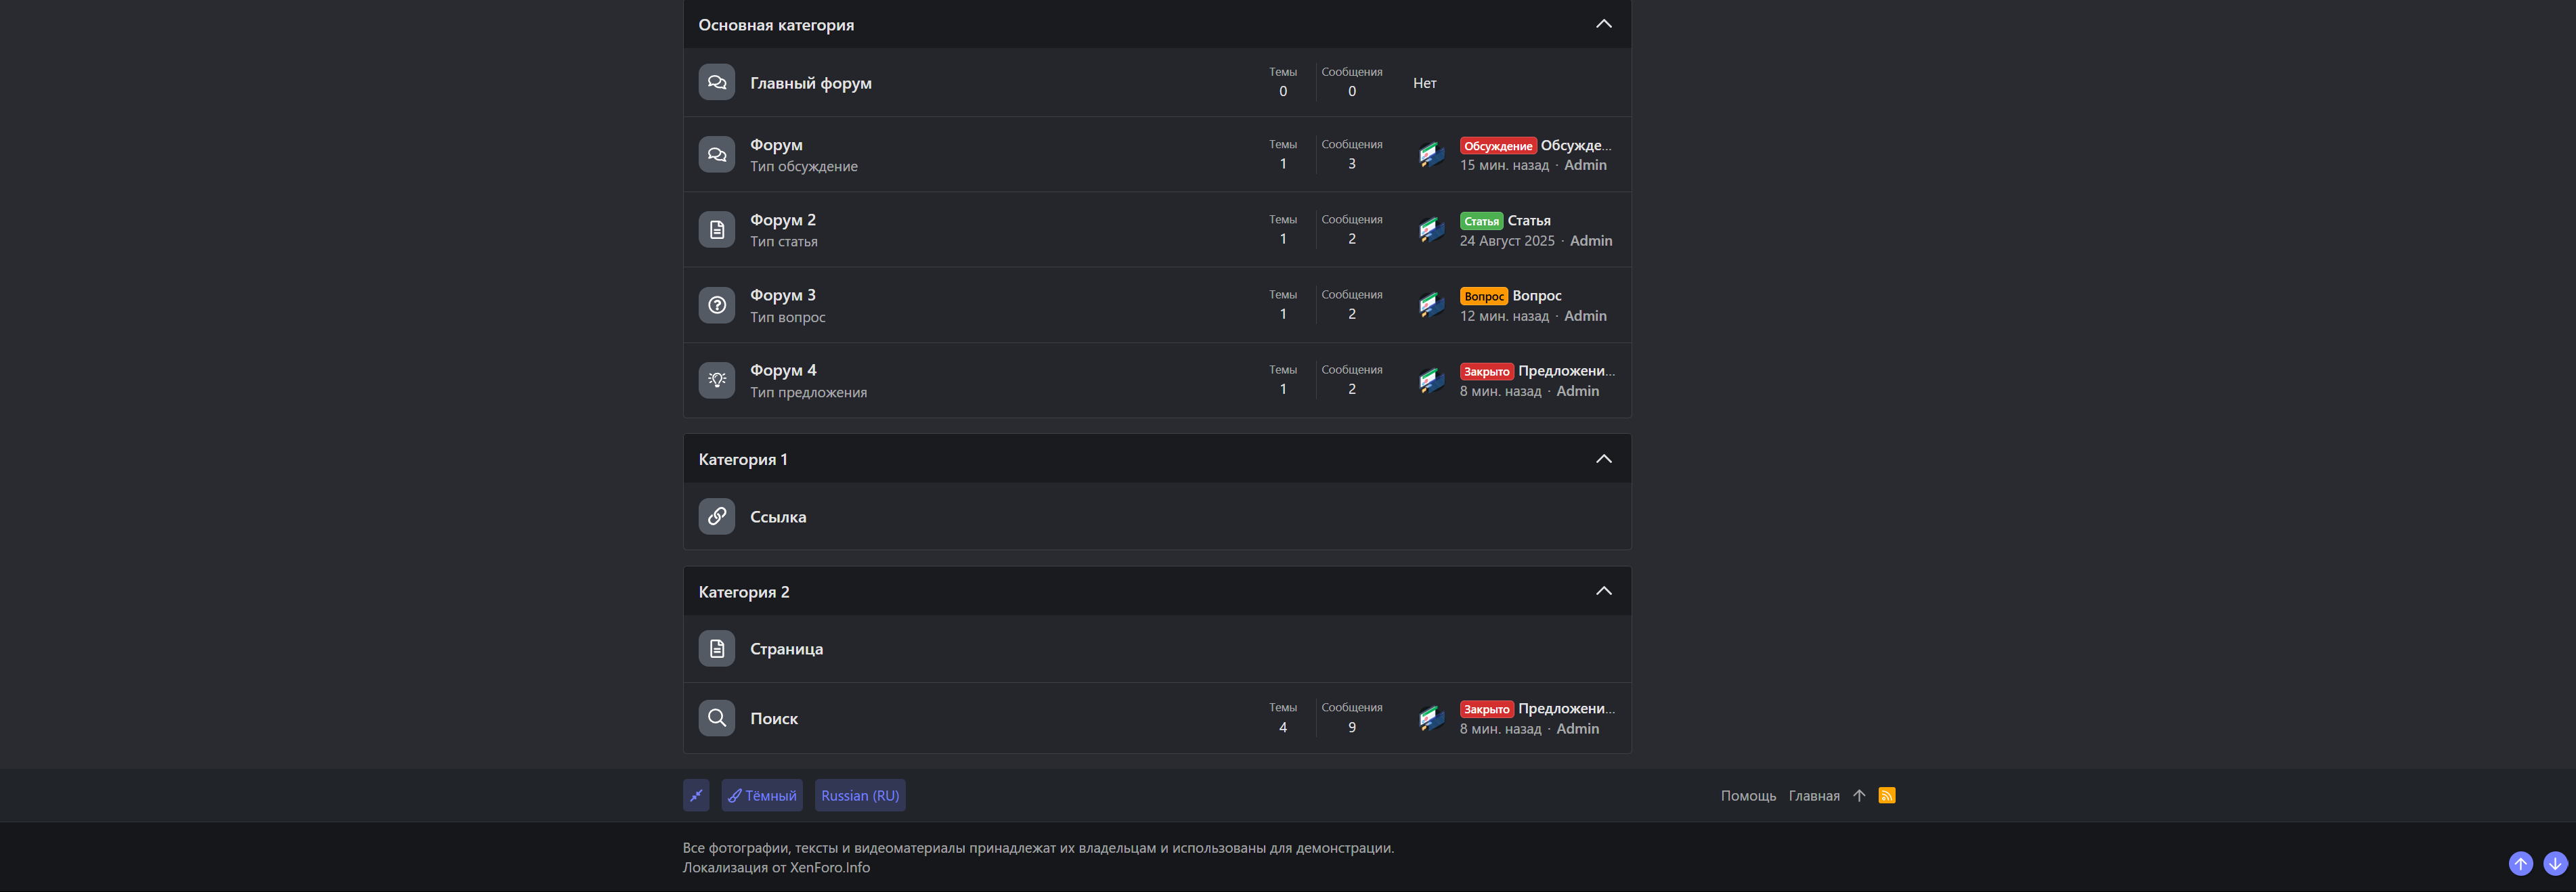Collapse the Категория 2 section

(1603, 591)
